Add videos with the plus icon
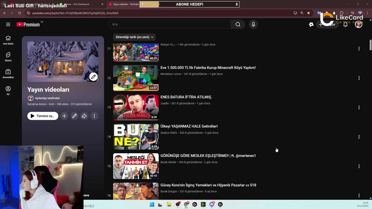 point(64,116)
